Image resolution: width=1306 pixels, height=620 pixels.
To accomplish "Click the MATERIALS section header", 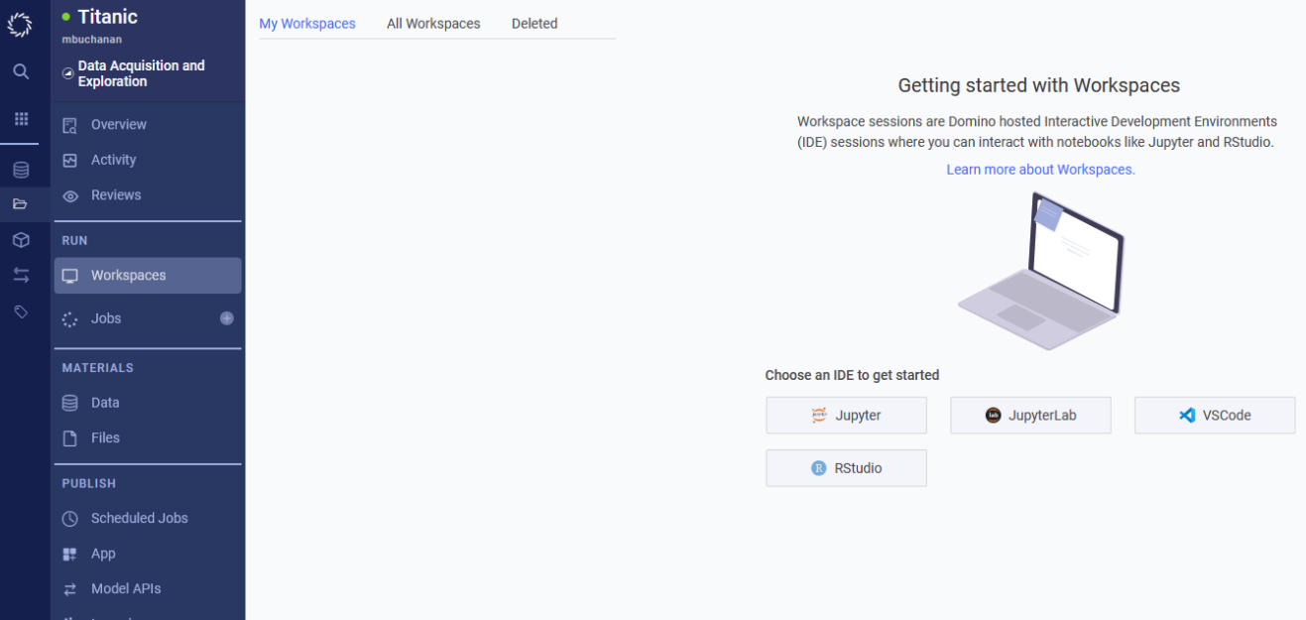I will 98,368.
